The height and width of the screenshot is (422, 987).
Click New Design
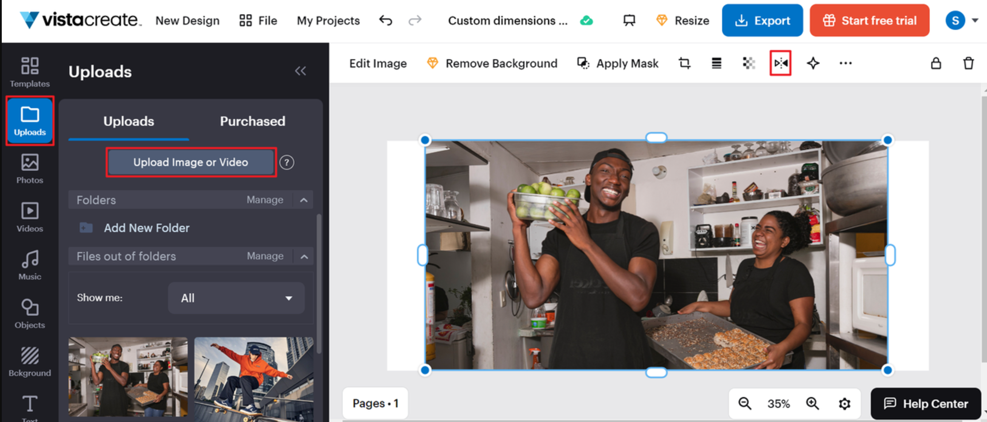coord(187,20)
